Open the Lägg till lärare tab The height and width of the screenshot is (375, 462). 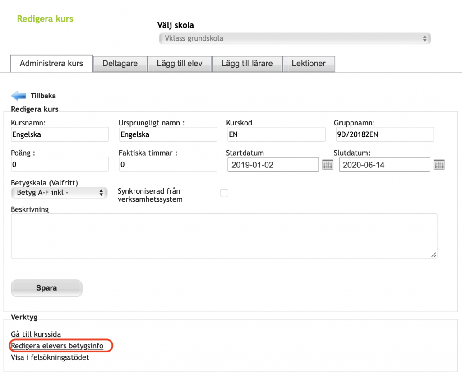(x=247, y=64)
